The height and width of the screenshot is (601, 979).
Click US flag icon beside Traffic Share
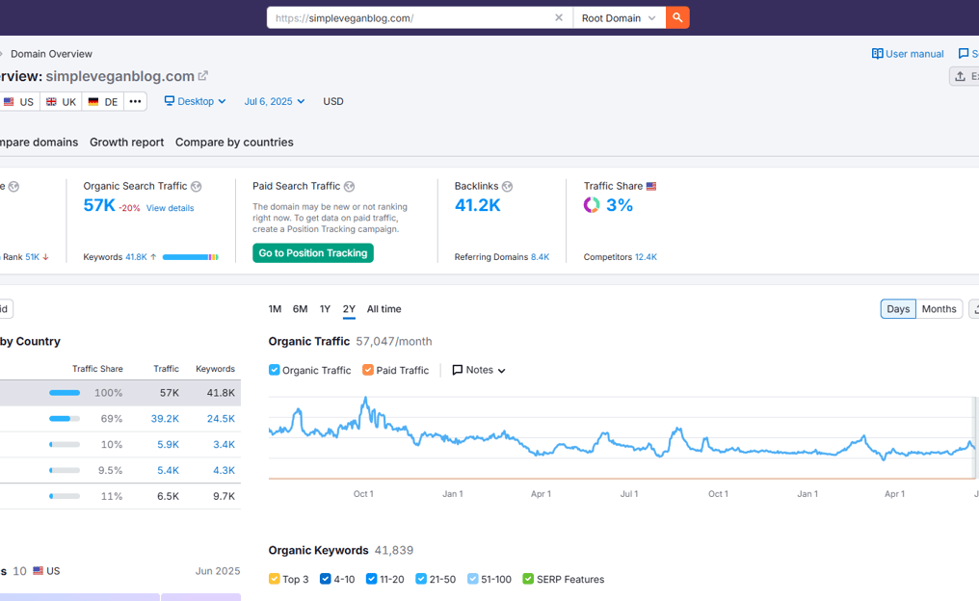coord(651,186)
